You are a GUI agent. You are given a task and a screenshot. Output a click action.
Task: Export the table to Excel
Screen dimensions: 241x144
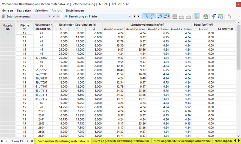tap(205, 16)
